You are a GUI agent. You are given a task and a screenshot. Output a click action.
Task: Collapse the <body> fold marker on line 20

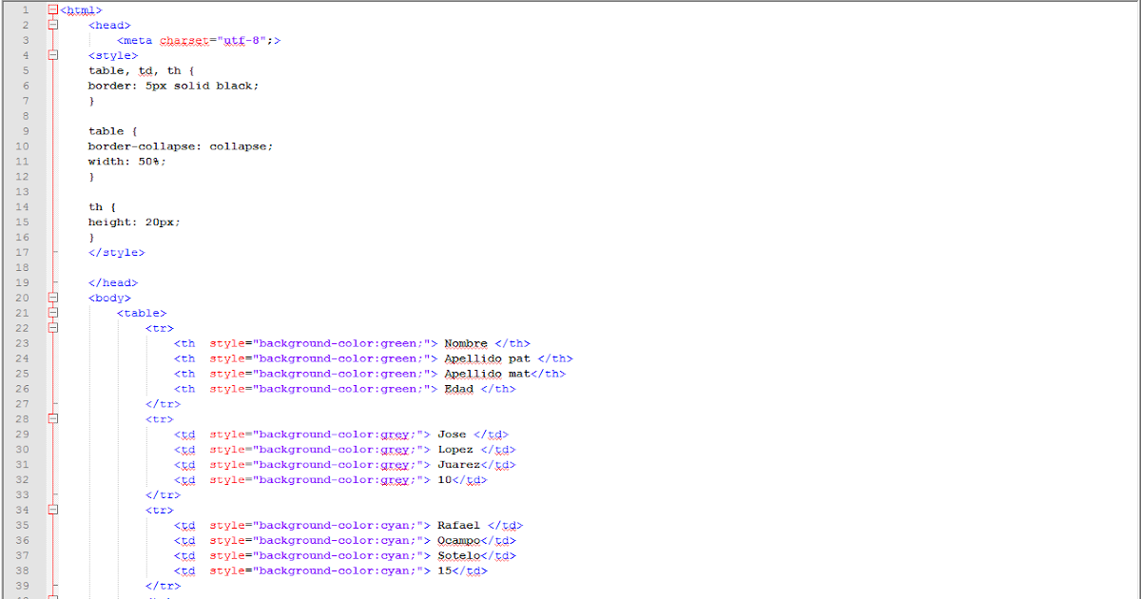53,298
